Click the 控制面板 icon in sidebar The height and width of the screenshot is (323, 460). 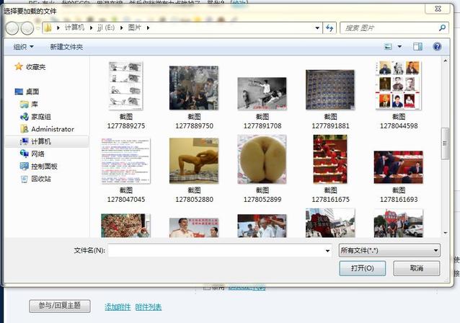click(24, 167)
